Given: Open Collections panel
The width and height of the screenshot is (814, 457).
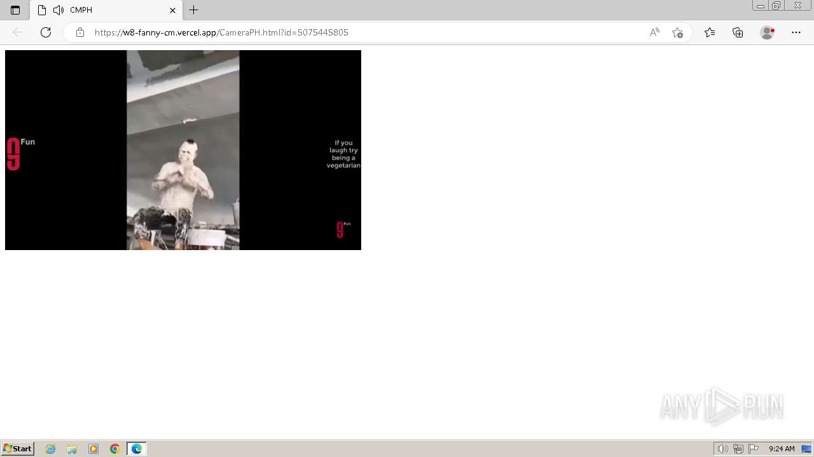Looking at the screenshot, I should click(738, 32).
